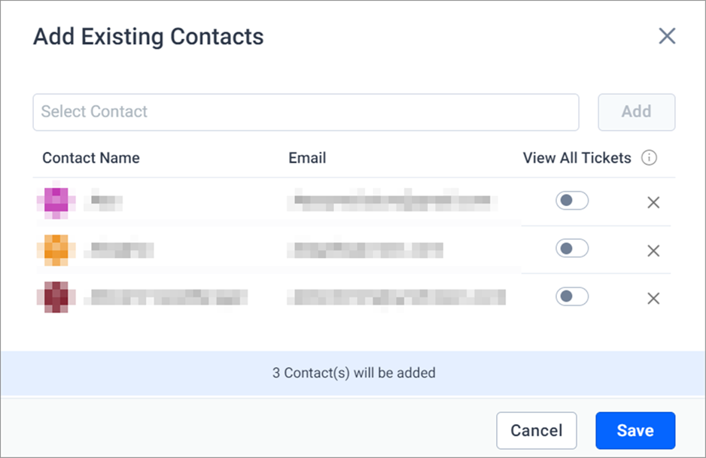Click the View All Tickets column header
Image resolution: width=706 pixels, height=458 pixels.
[x=577, y=158]
